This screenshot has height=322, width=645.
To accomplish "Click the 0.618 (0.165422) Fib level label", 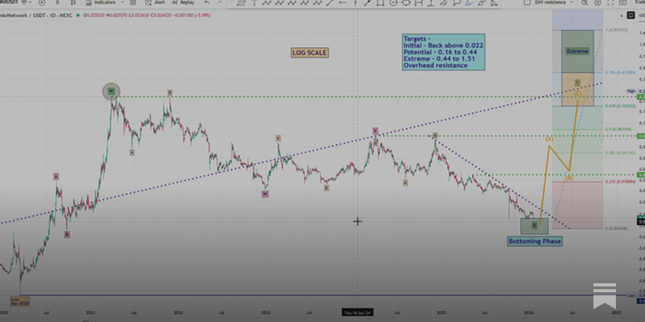I will 620,106.
